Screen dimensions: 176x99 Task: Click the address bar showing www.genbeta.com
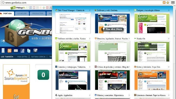(x=85, y=2)
